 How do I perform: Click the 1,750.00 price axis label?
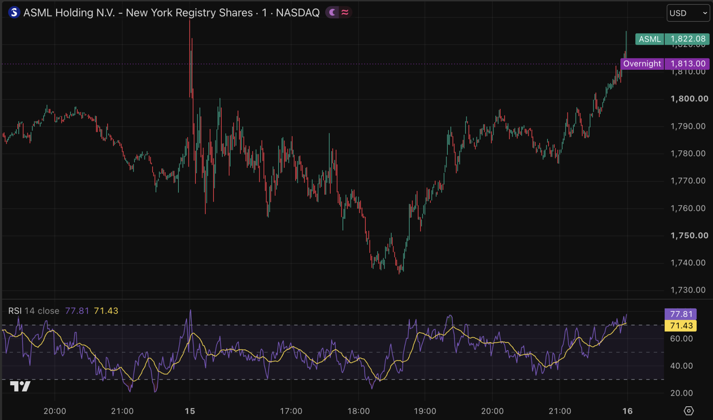pos(689,235)
